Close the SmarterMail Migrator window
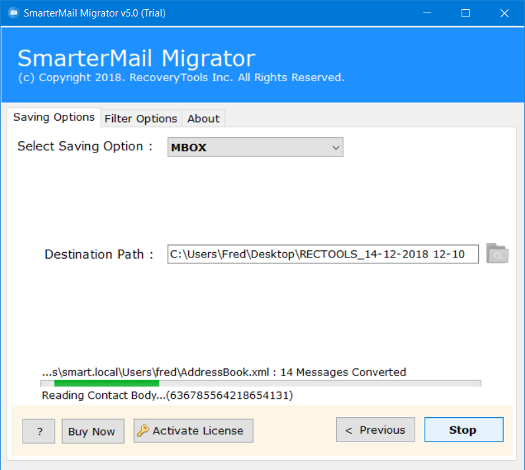The height and width of the screenshot is (470, 525). point(505,13)
